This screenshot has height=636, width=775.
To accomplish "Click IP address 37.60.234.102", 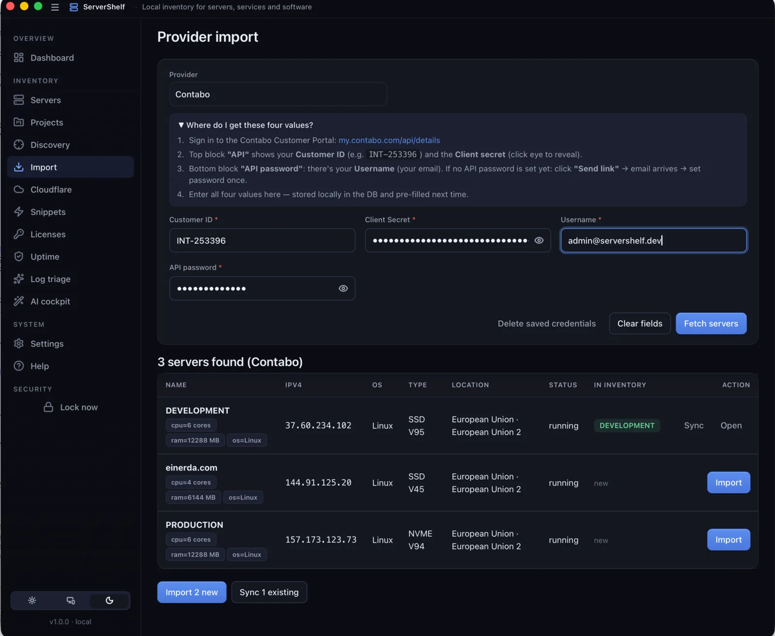I will (318, 425).
